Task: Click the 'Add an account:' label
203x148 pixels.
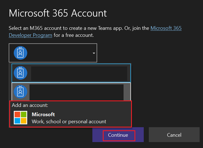Action: pyautogui.click(x=30, y=105)
